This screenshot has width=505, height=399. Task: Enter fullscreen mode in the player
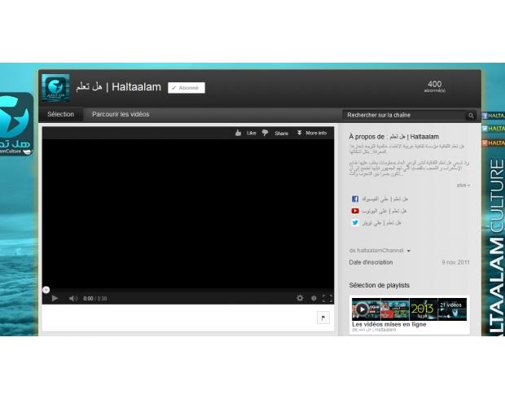coord(327,299)
